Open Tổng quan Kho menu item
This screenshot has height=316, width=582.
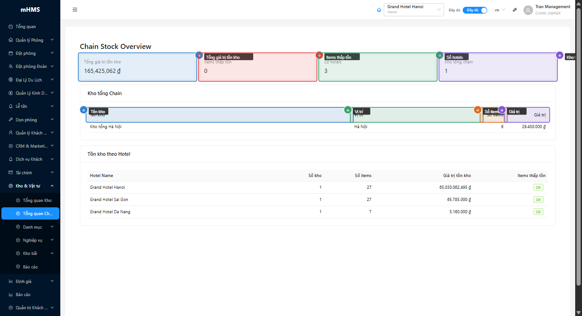37,201
